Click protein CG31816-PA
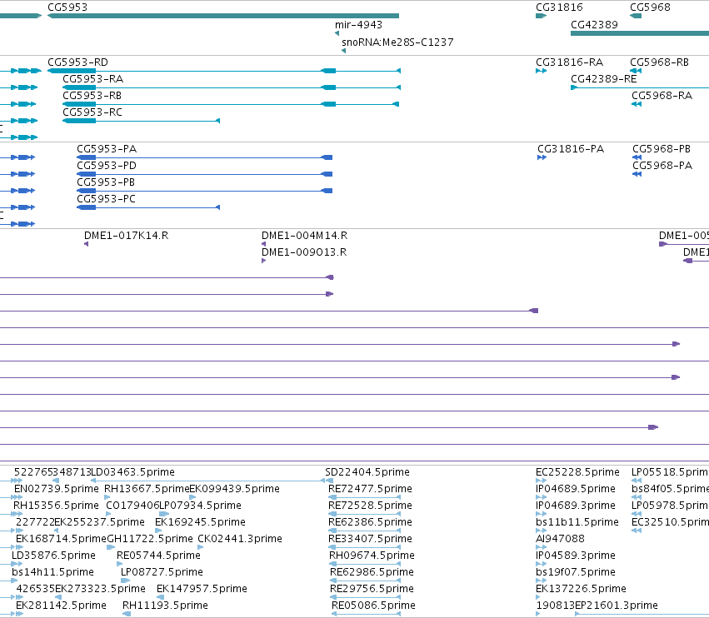 [571, 149]
